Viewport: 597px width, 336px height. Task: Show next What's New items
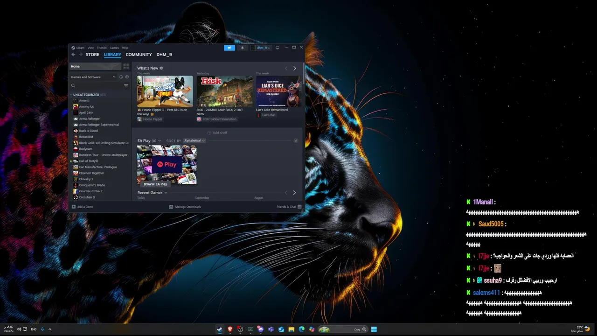[294, 69]
